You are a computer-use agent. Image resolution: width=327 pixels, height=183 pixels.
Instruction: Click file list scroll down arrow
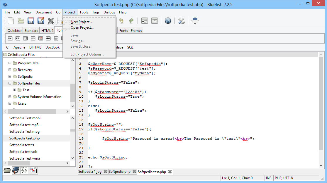(x=72, y=158)
